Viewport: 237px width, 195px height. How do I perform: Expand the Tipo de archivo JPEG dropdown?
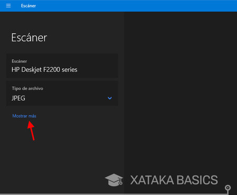(x=62, y=93)
